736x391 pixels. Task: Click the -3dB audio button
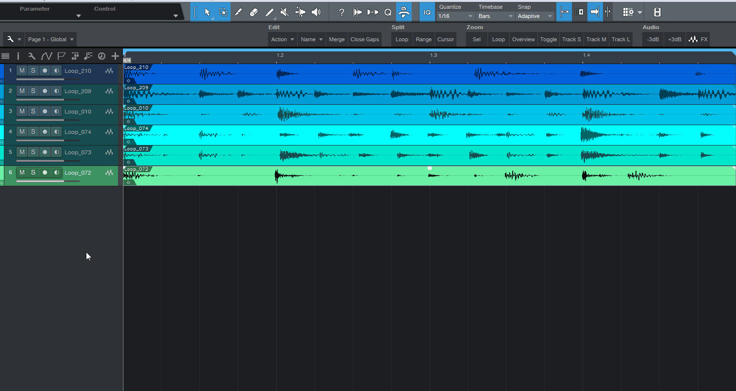653,39
